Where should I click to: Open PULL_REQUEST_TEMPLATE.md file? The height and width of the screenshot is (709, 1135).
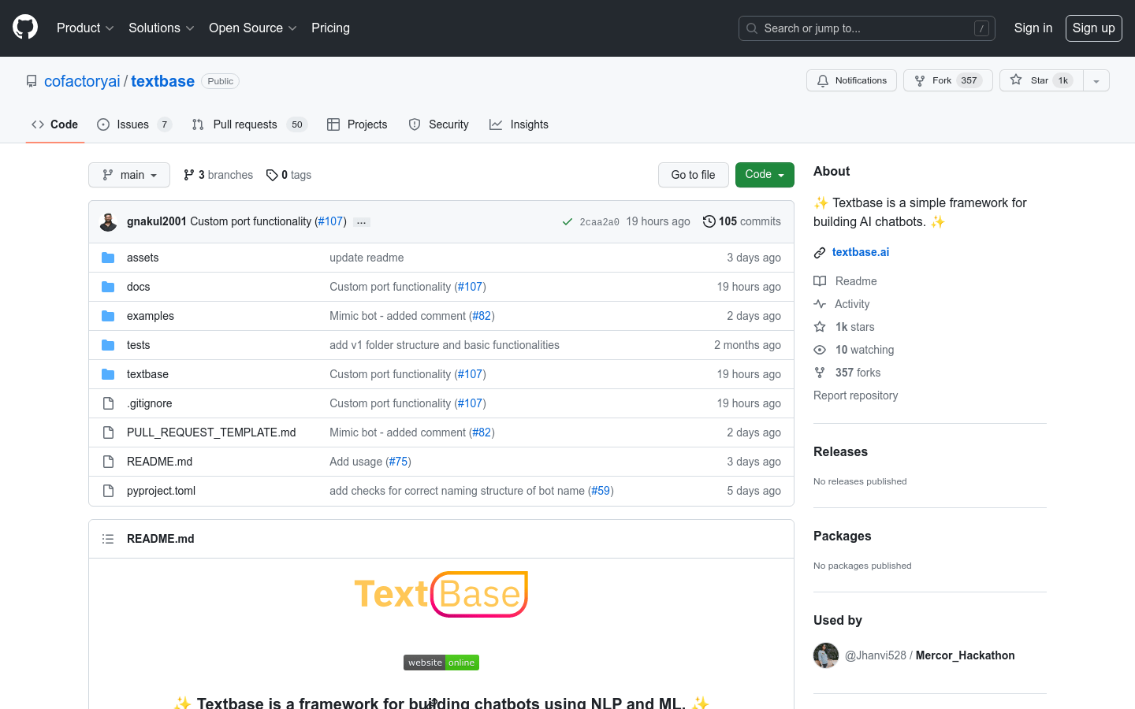(x=211, y=432)
